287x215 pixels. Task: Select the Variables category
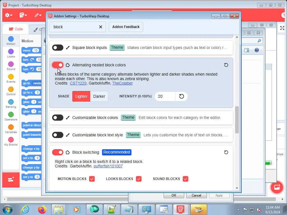[x=11, y=129]
